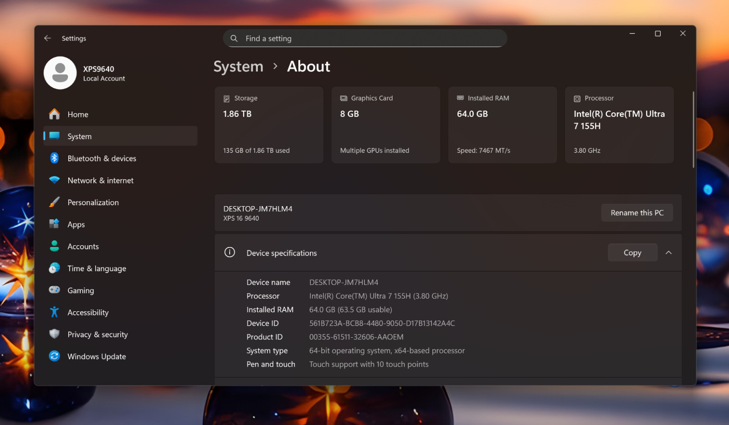Open the Home settings page
Image resolution: width=729 pixels, height=425 pixels.
(x=120, y=114)
